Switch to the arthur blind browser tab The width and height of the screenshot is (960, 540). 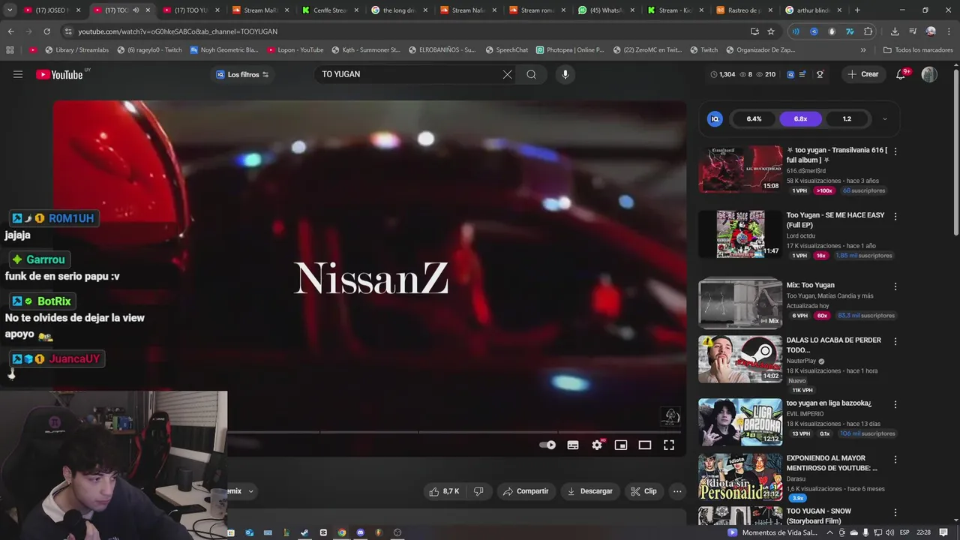(812, 10)
